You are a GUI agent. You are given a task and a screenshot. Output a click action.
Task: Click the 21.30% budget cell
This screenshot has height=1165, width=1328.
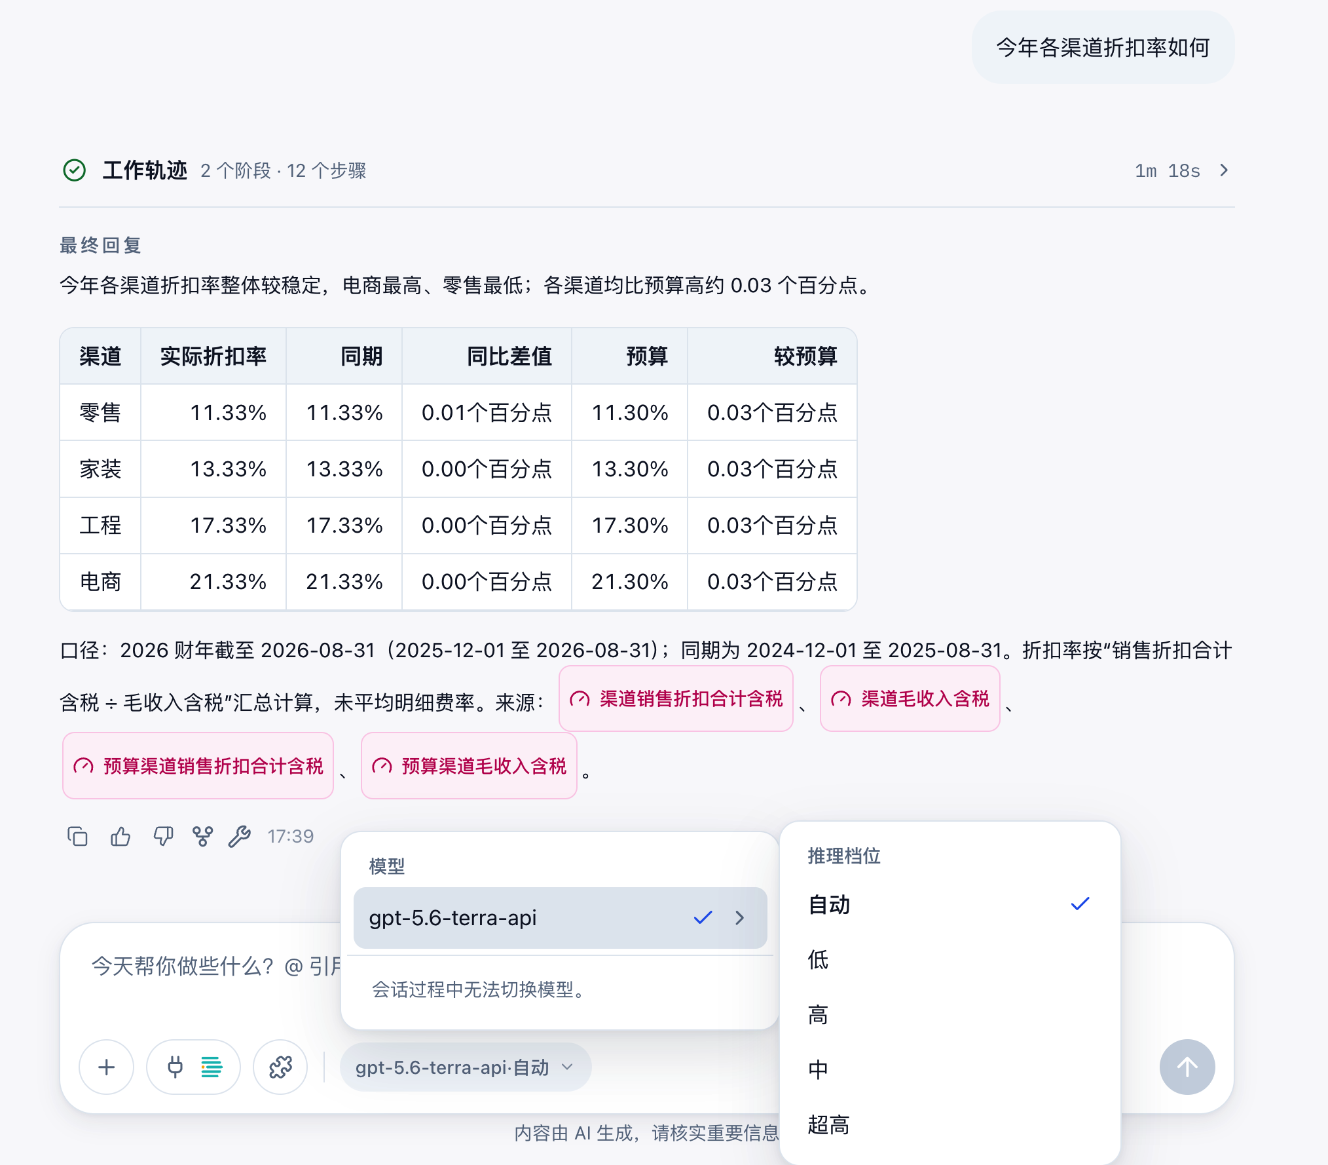tap(630, 582)
